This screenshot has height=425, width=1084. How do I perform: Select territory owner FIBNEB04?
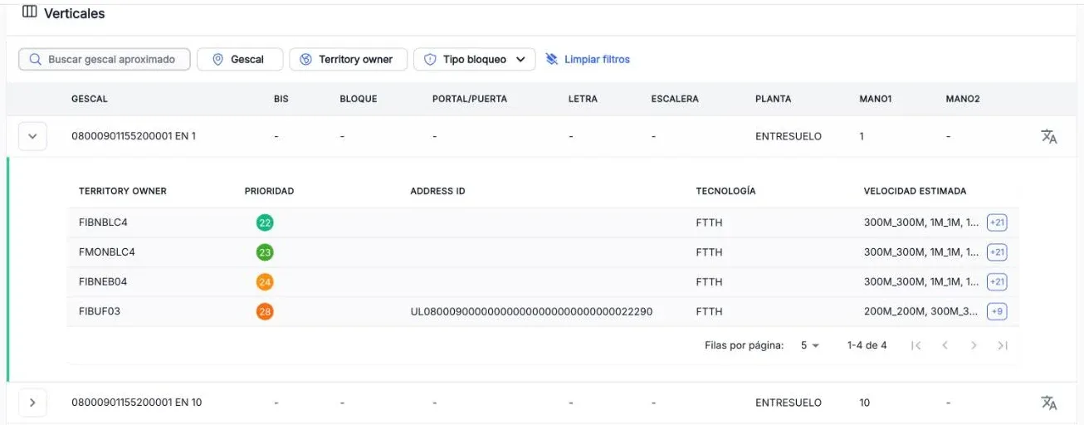pyautogui.click(x=103, y=282)
